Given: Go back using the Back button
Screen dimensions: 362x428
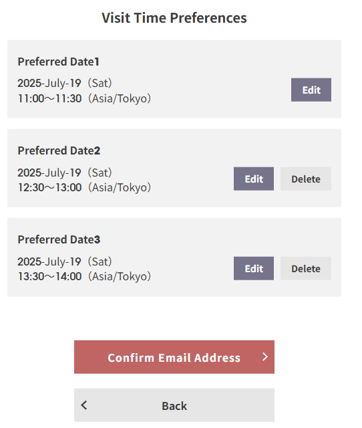Looking at the screenshot, I should point(174,405).
